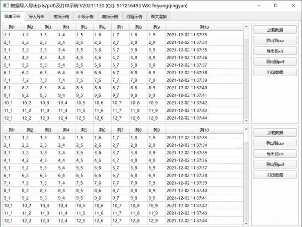302x227 pixels.
Task: Click the app icon in the title bar
Action: [5, 5]
